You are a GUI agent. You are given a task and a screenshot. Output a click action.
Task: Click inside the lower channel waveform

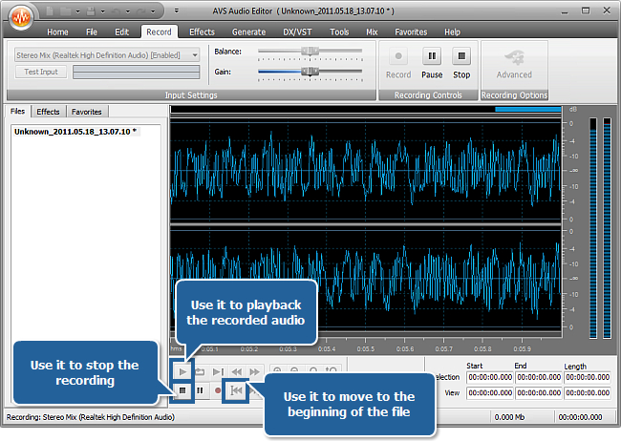pyautogui.click(x=366, y=279)
